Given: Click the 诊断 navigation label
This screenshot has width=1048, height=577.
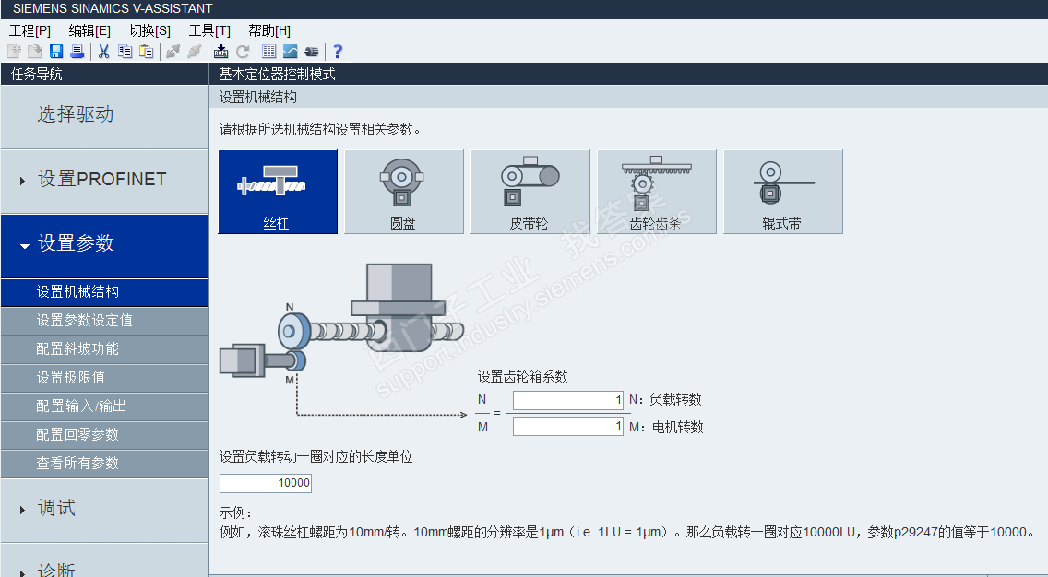Looking at the screenshot, I should [57, 570].
